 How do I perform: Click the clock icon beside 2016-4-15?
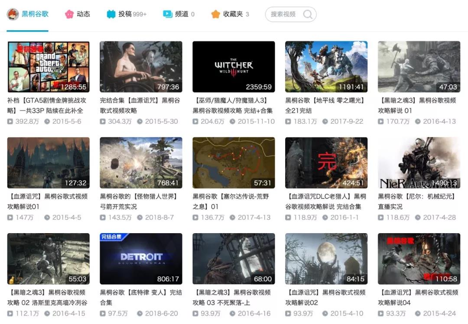pos(47,313)
